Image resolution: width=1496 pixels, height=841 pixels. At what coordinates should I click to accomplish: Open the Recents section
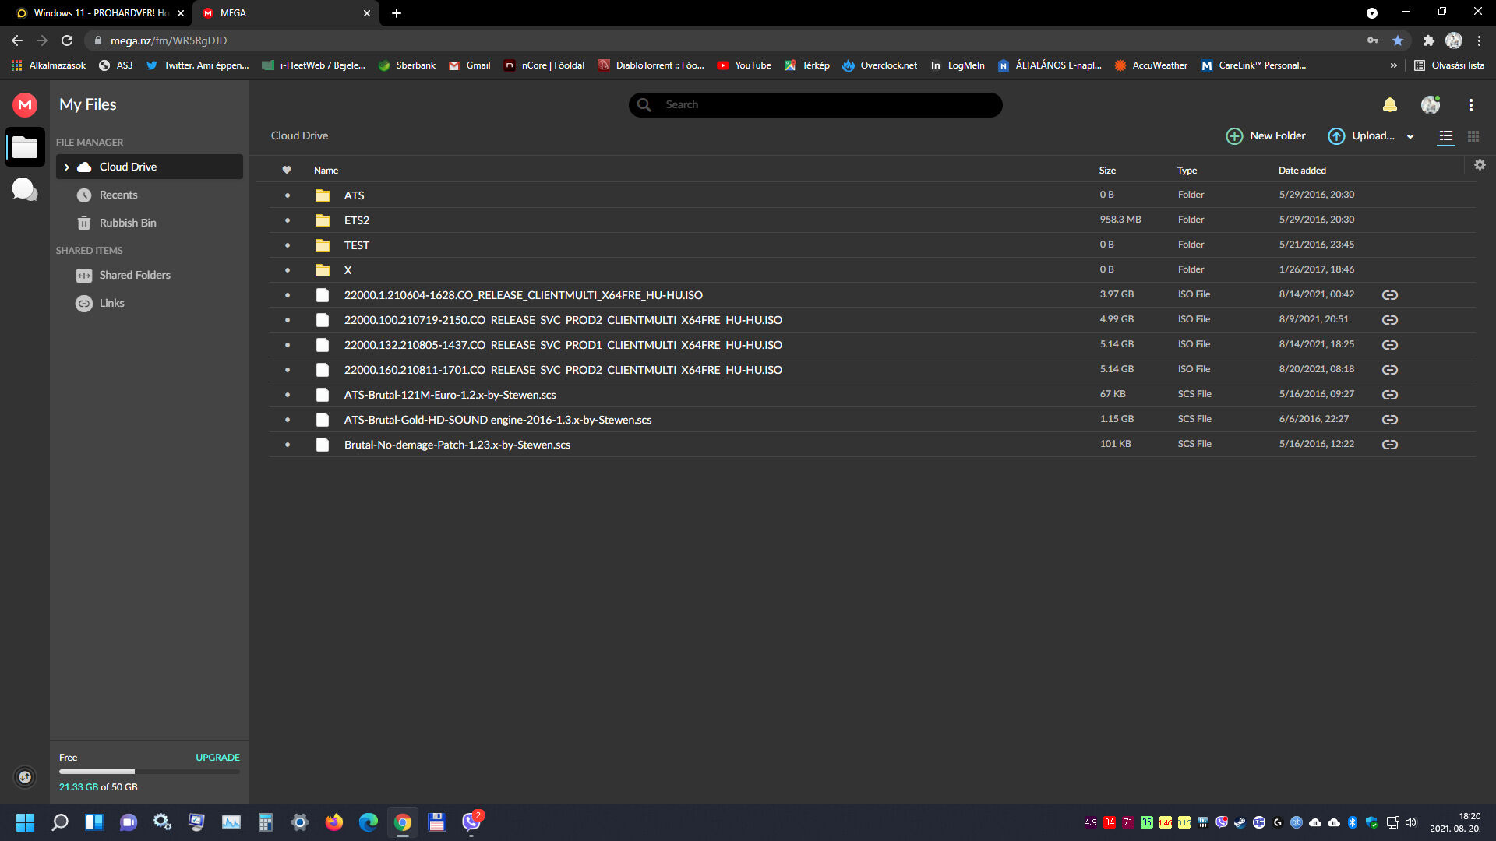[118, 195]
